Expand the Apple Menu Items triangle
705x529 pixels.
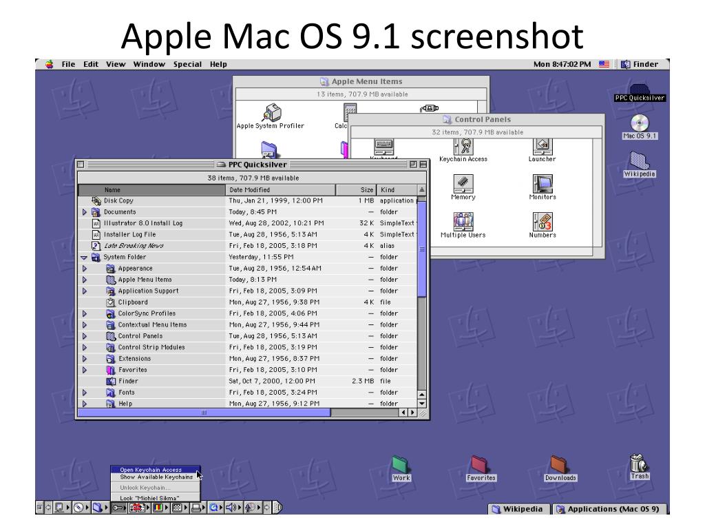(84, 280)
